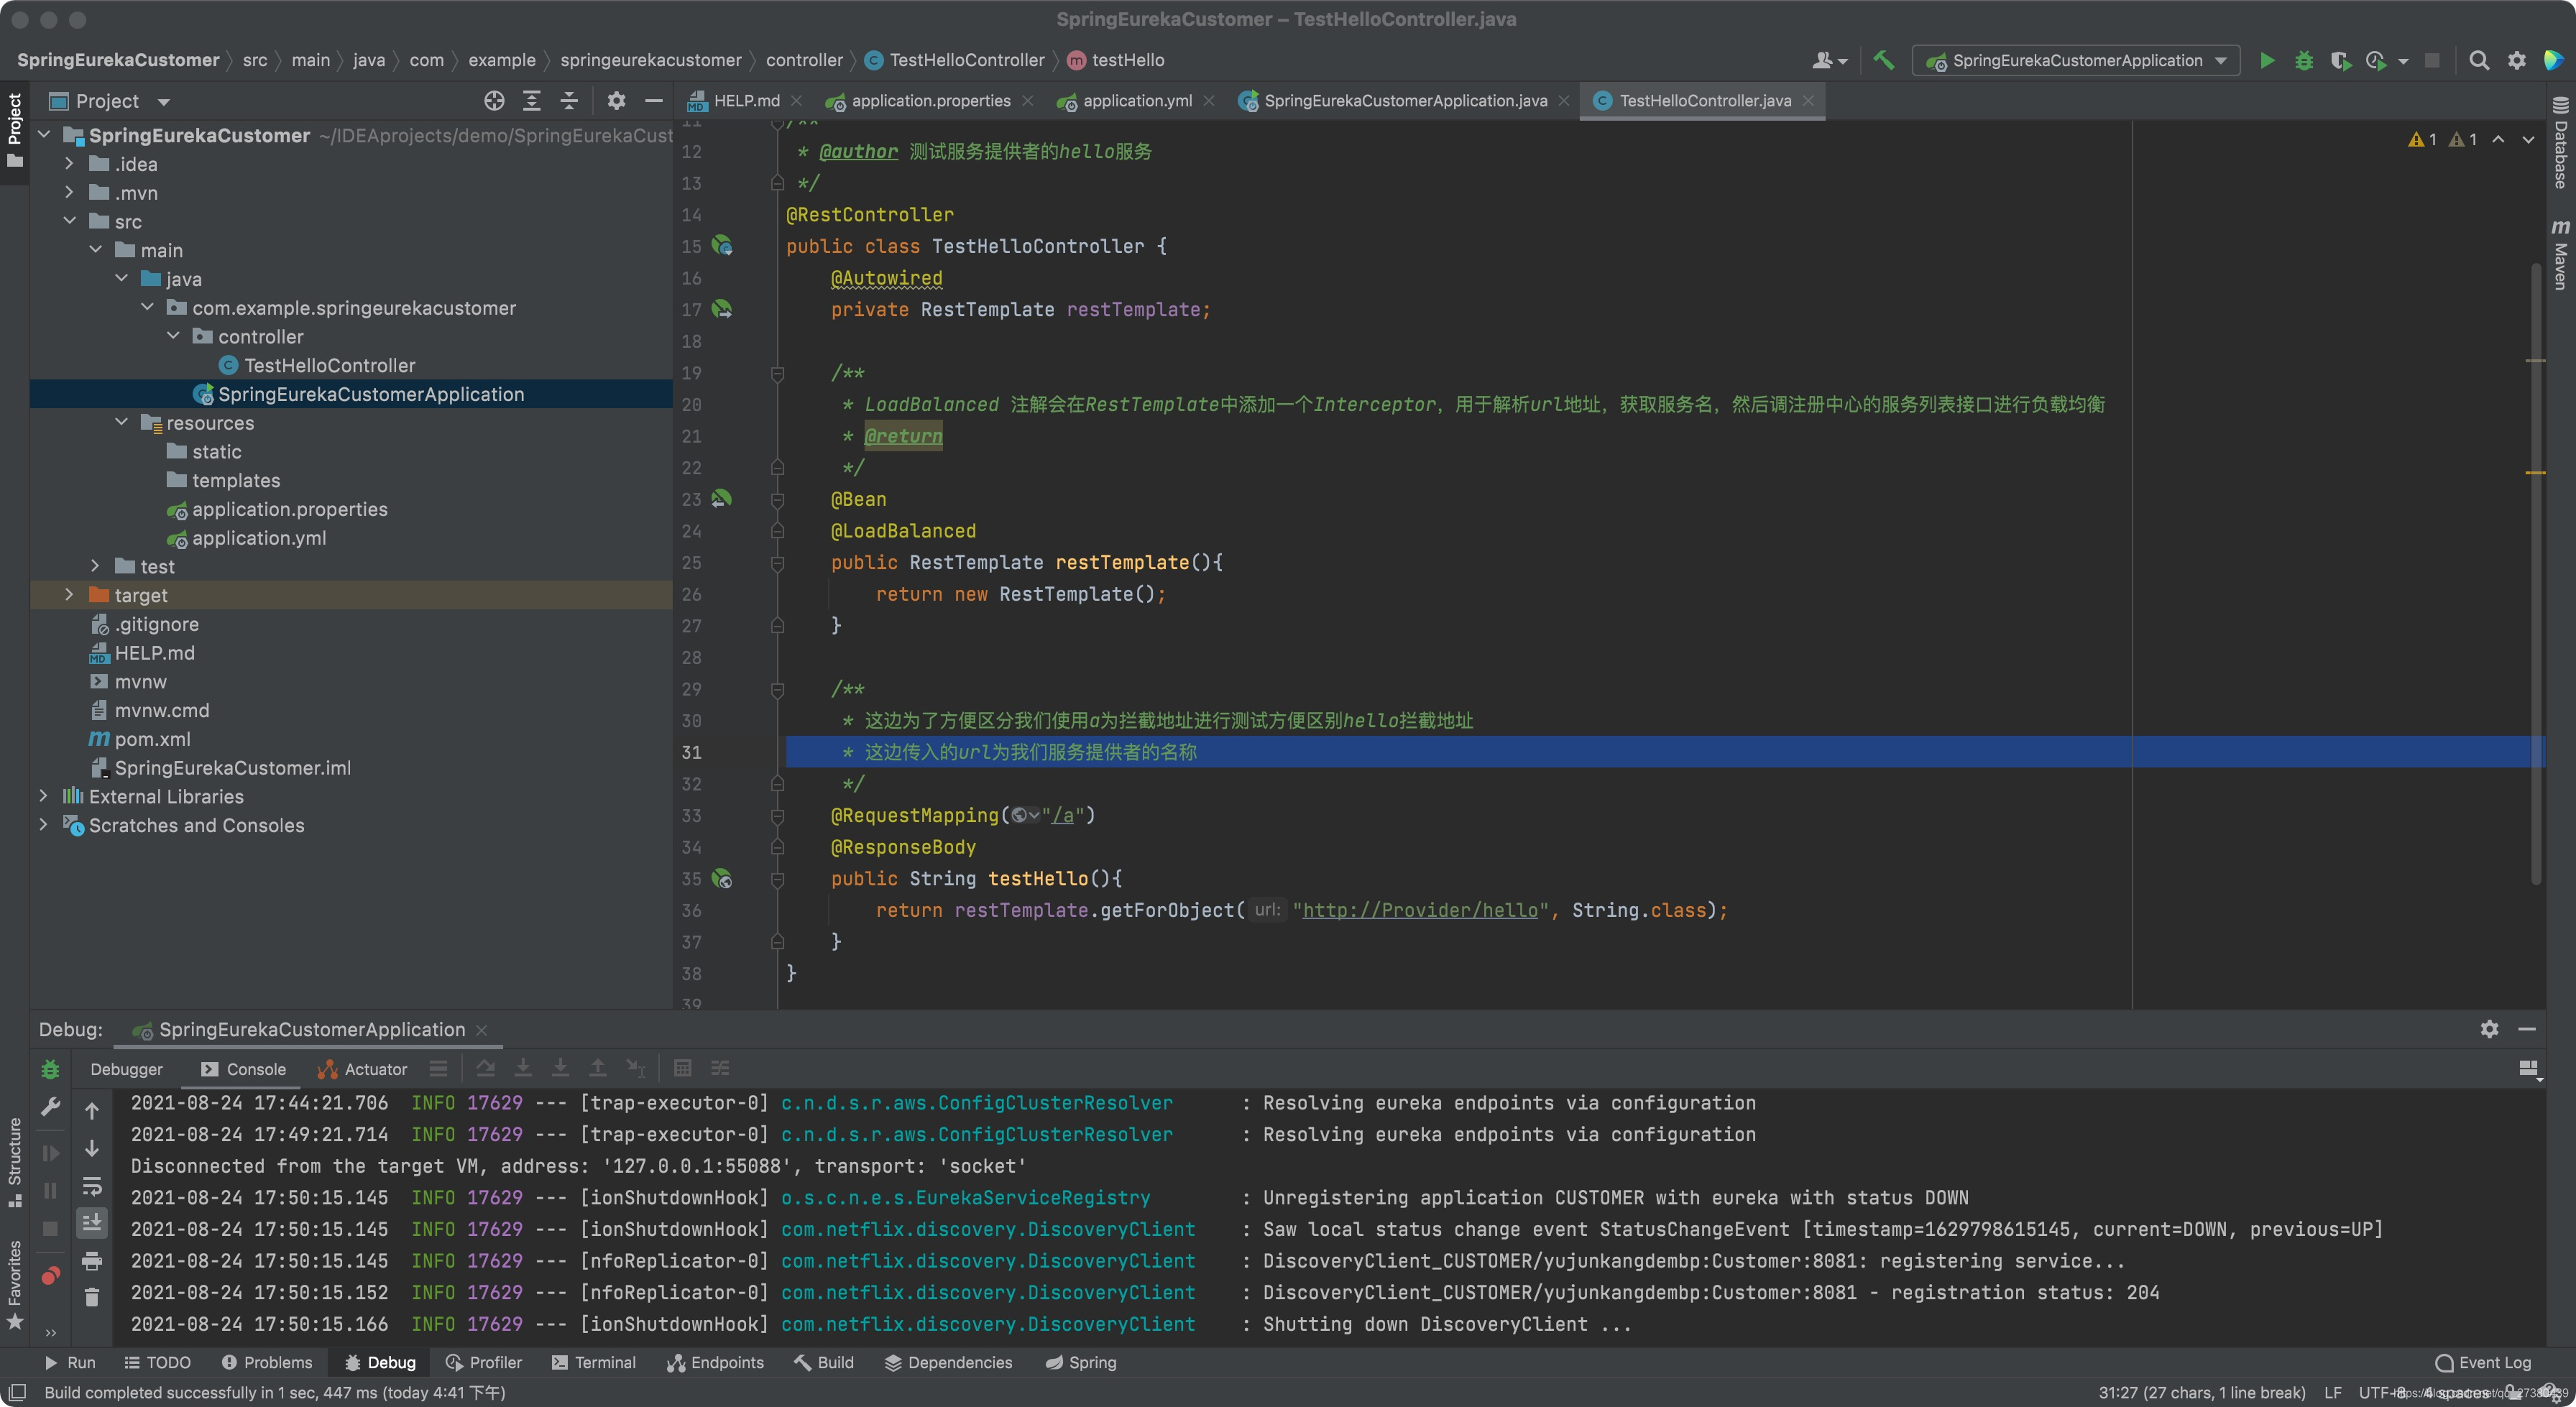Switch to application.yml editor tab

tap(1136, 101)
